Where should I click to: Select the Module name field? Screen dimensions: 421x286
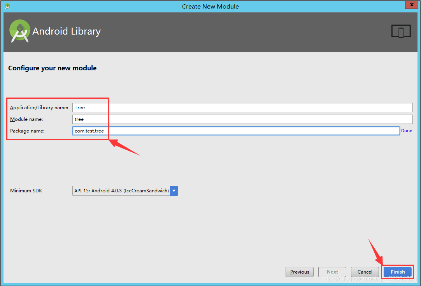pyautogui.click(x=195, y=119)
